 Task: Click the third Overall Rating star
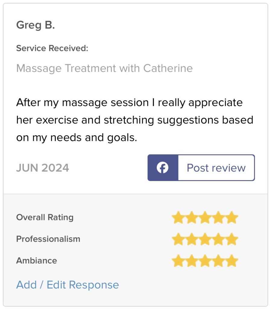coord(205,218)
